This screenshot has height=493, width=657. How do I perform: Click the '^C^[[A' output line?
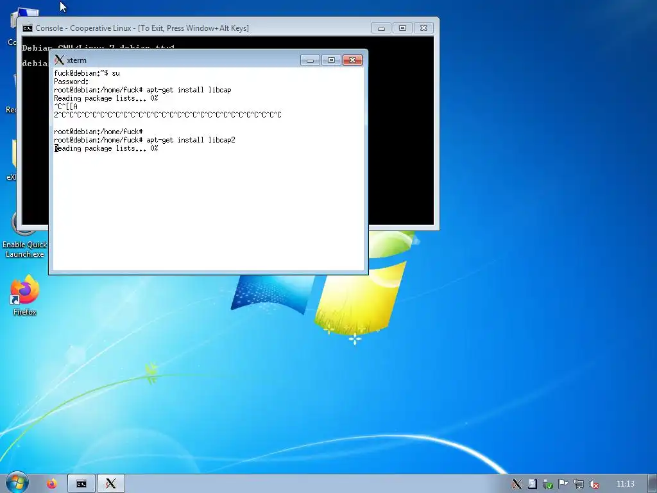[x=66, y=107]
